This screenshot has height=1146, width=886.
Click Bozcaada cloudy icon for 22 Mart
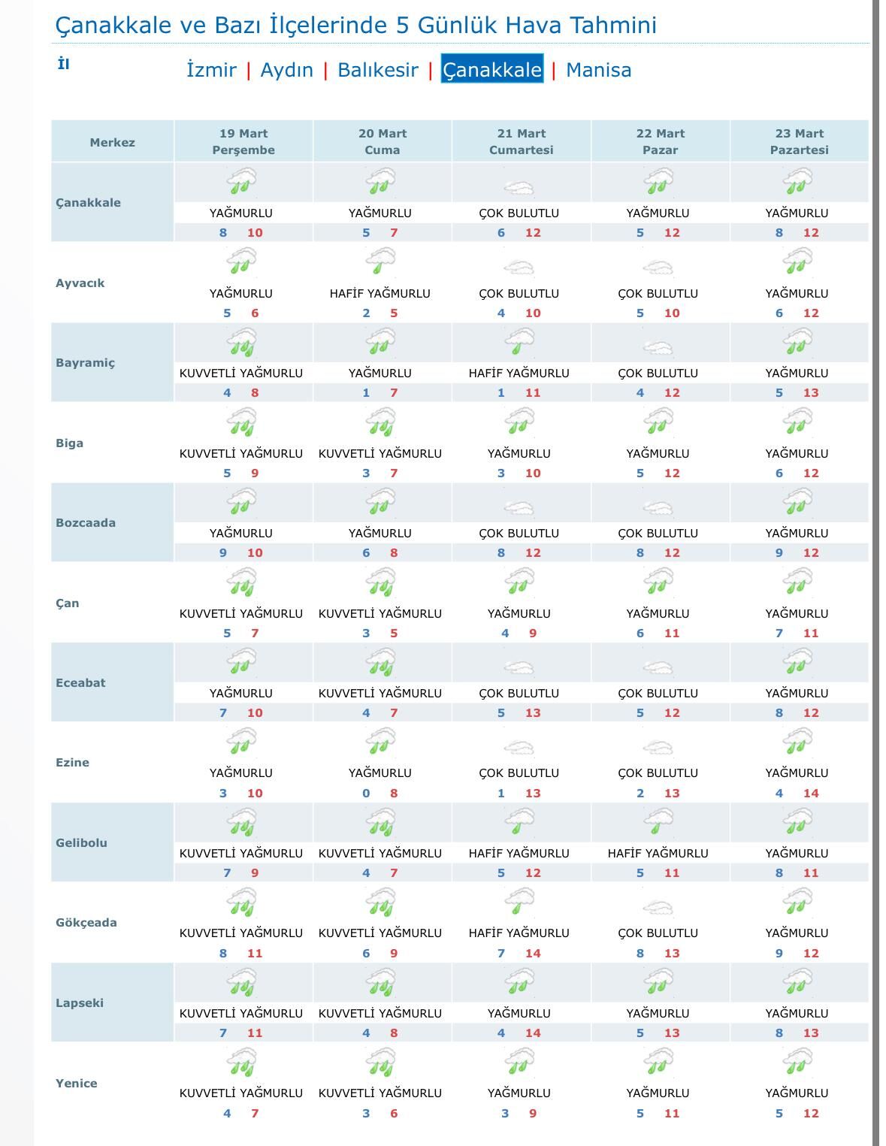pos(658,507)
